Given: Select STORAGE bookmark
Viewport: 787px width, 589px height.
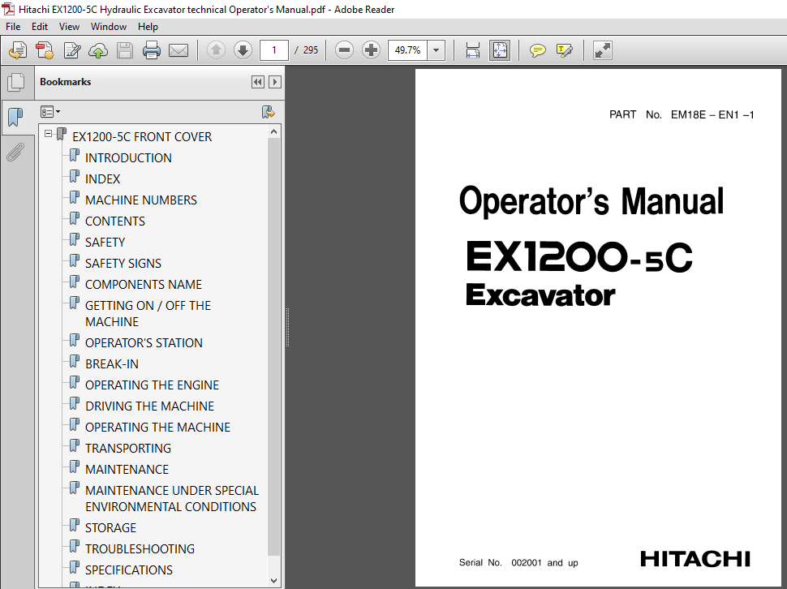Looking at the screenshot, I should point(110,528).
